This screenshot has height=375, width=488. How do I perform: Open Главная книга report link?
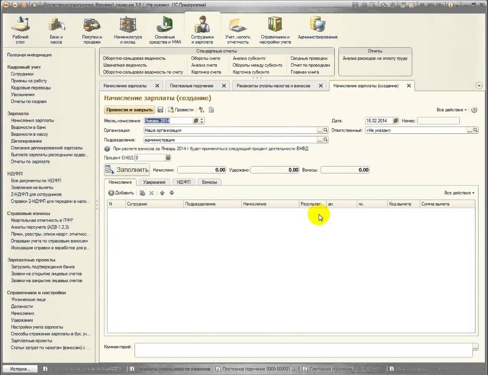(304, 72)
